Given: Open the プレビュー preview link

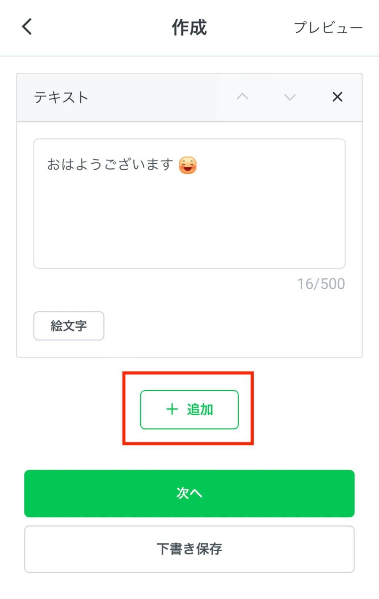Looking at the screenshot, I should pos(328,27).
